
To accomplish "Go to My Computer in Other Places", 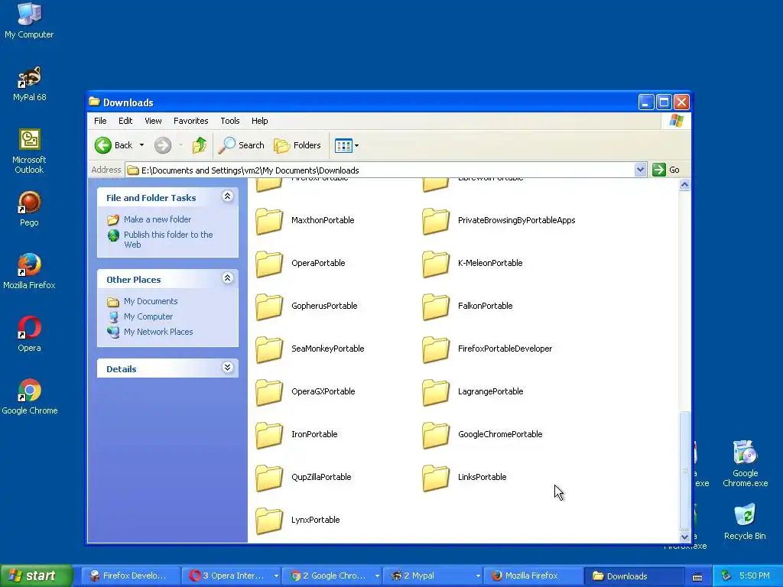I will (148, 316).
